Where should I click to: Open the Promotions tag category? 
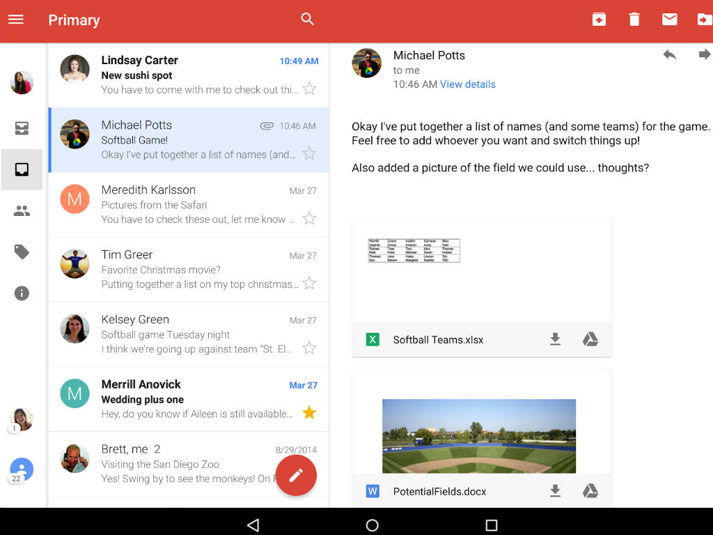[22, 252]
